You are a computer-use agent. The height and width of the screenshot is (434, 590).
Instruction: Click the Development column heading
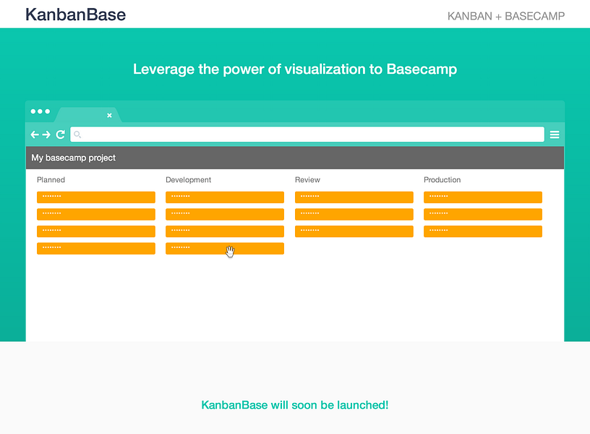coord(188,179)
